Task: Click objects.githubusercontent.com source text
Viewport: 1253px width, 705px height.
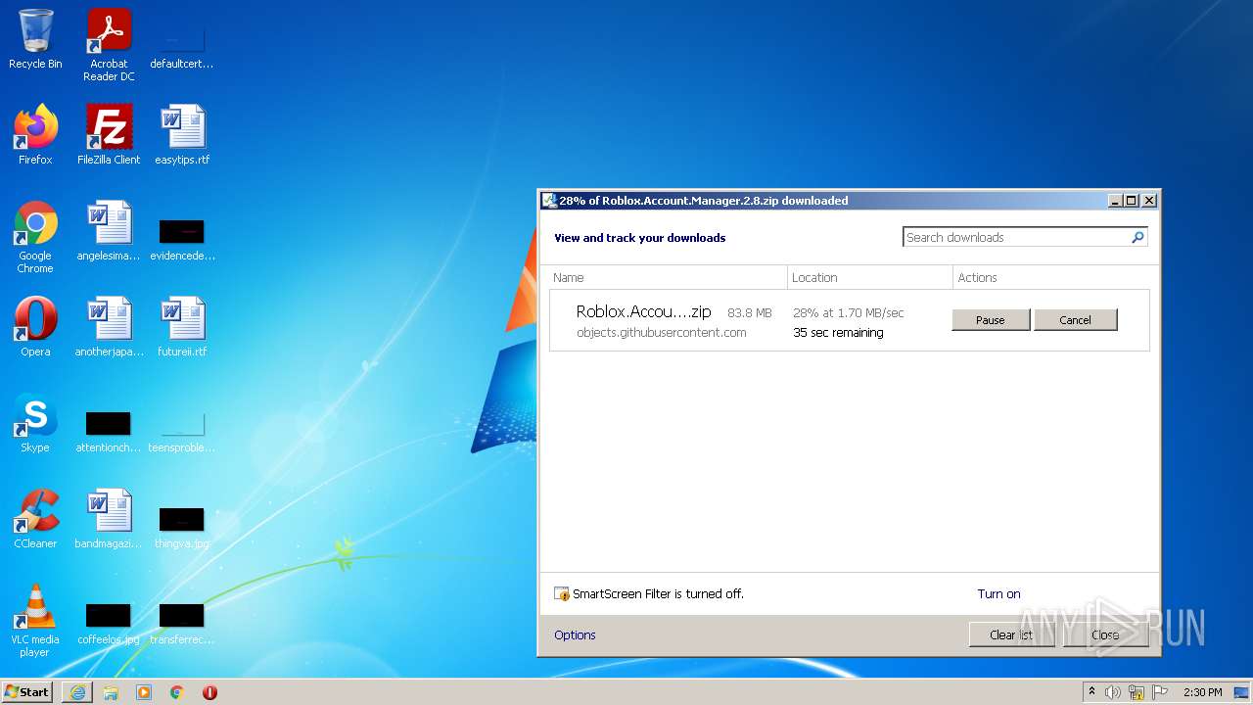Action: point(661,333)
